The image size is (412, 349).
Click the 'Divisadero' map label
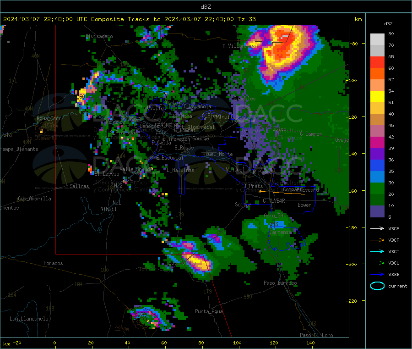tap(99, 36)
